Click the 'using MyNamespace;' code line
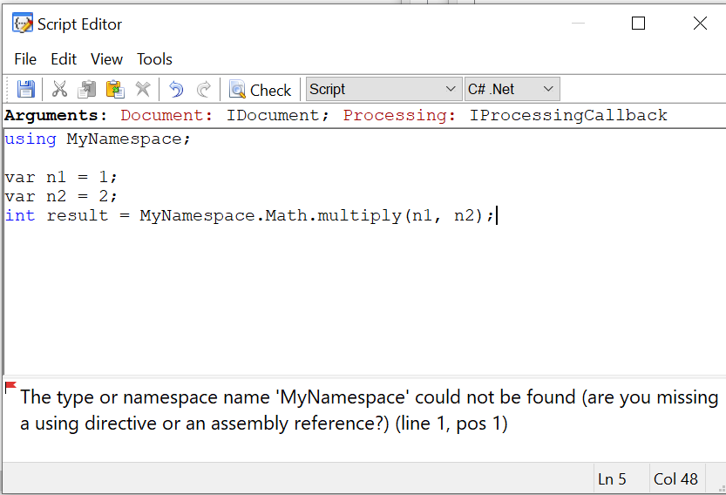 (x=98, y=139)
